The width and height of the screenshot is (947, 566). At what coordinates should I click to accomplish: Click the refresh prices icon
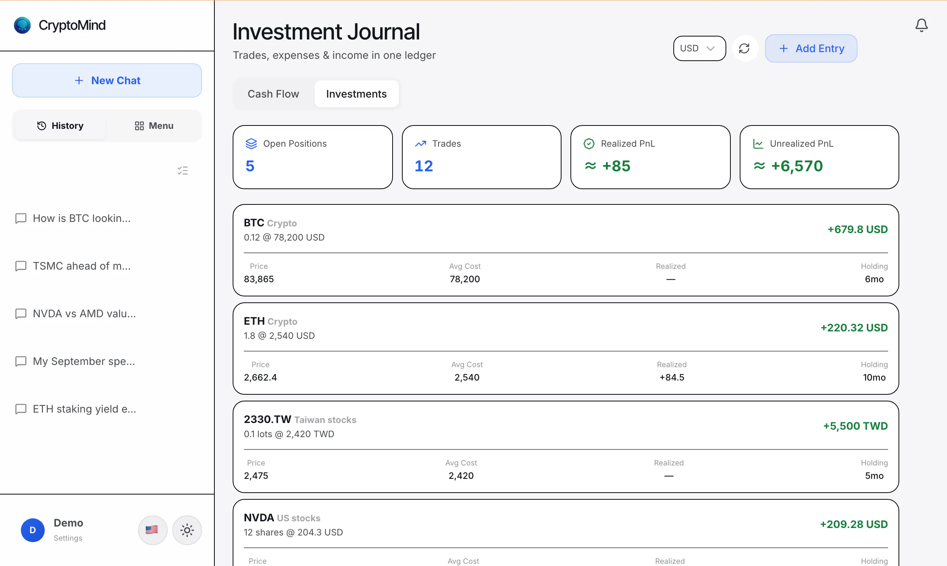pyautogui.click(x=744, y=48)
